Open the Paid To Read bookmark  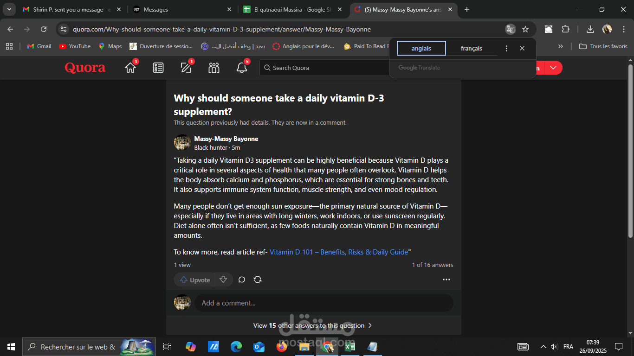click(367, 46)
